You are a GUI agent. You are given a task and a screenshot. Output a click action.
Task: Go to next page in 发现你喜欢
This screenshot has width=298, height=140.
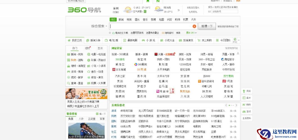(x=236, y=105)
